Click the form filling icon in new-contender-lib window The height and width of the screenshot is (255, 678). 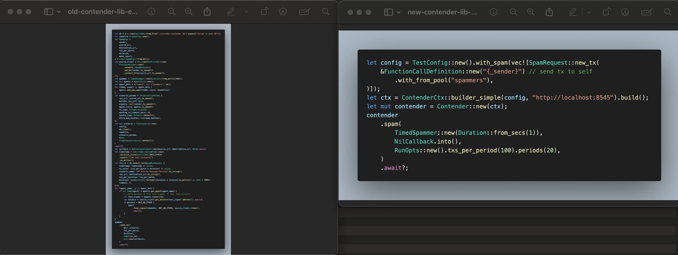tap(646, 12)
